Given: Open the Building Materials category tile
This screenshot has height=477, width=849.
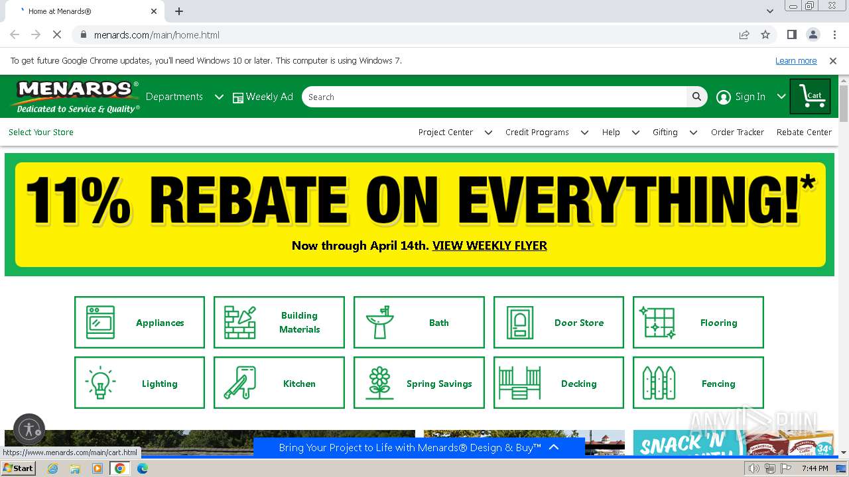Looking at the screenshot, I should 279,323.
